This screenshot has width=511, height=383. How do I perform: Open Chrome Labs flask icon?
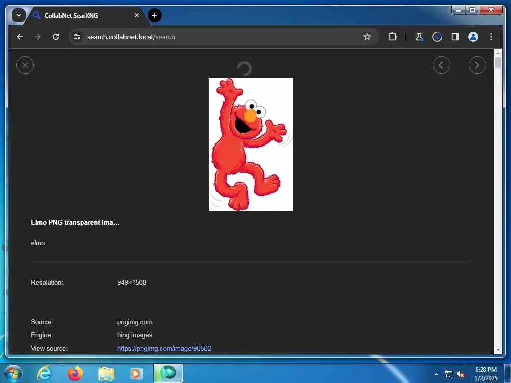click(419, 37)
